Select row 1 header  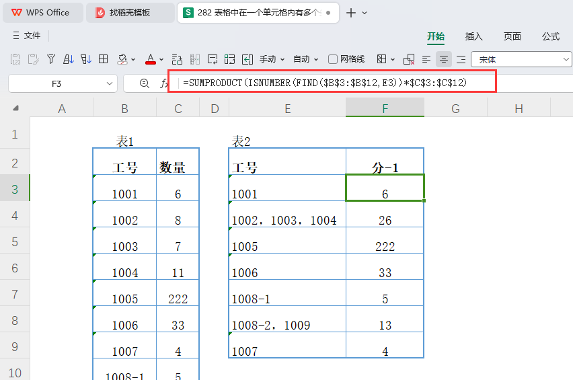point(15,134)
